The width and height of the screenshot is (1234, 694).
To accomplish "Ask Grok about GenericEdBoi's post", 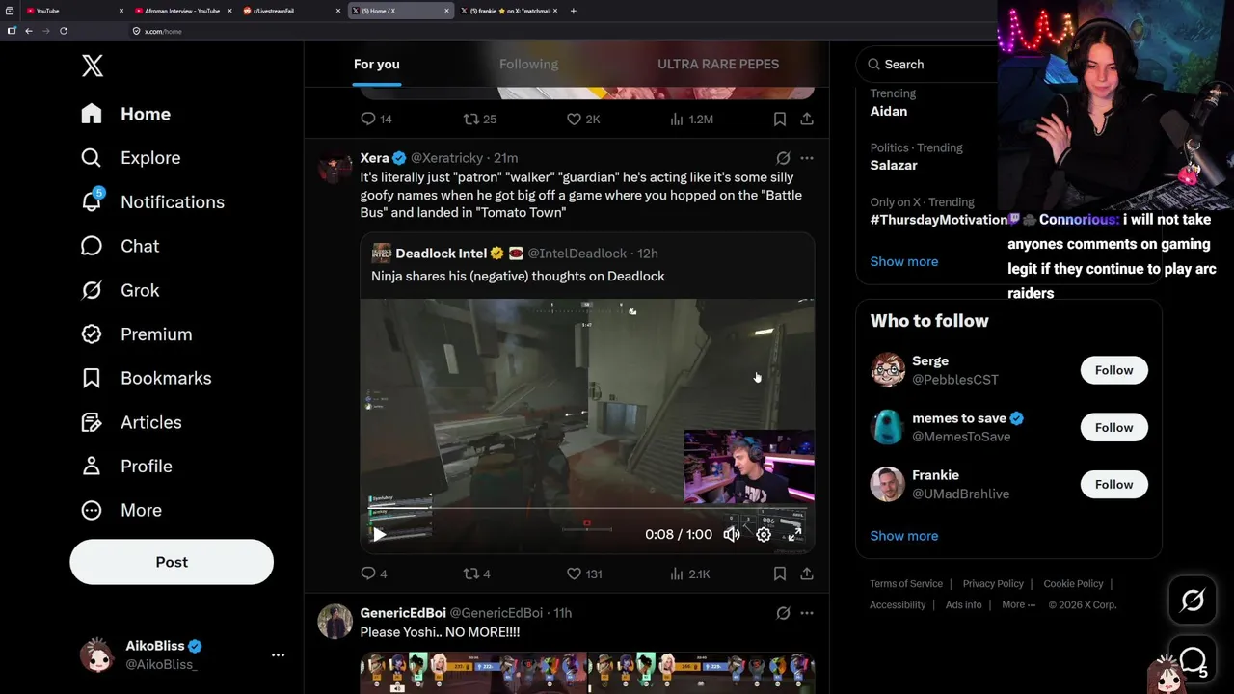I will [783, 613].
